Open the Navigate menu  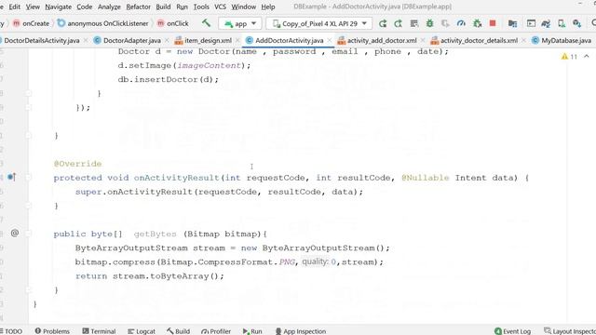(58, 7)
